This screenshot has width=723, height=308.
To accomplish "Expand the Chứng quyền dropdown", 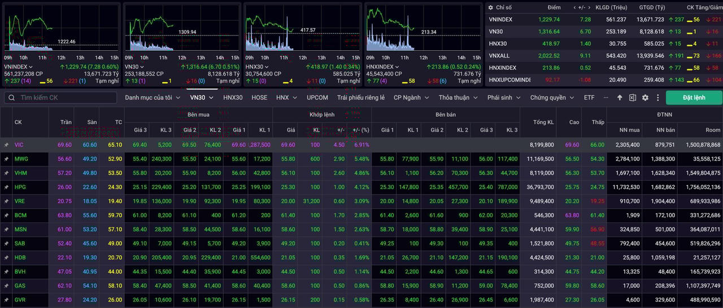I will point(552,98).
